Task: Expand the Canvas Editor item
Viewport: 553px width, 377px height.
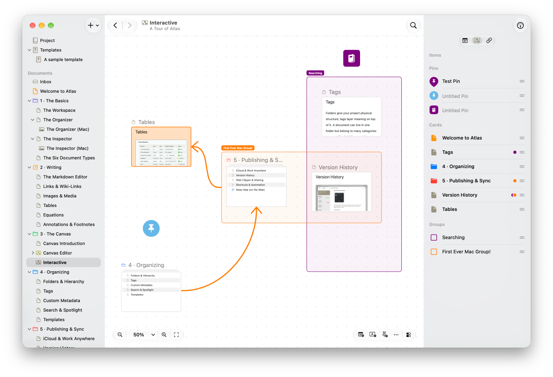Action: [33, 253]
